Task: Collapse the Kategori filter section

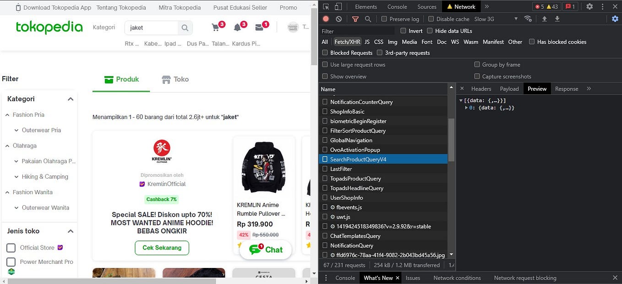Action: click(71, 98)
